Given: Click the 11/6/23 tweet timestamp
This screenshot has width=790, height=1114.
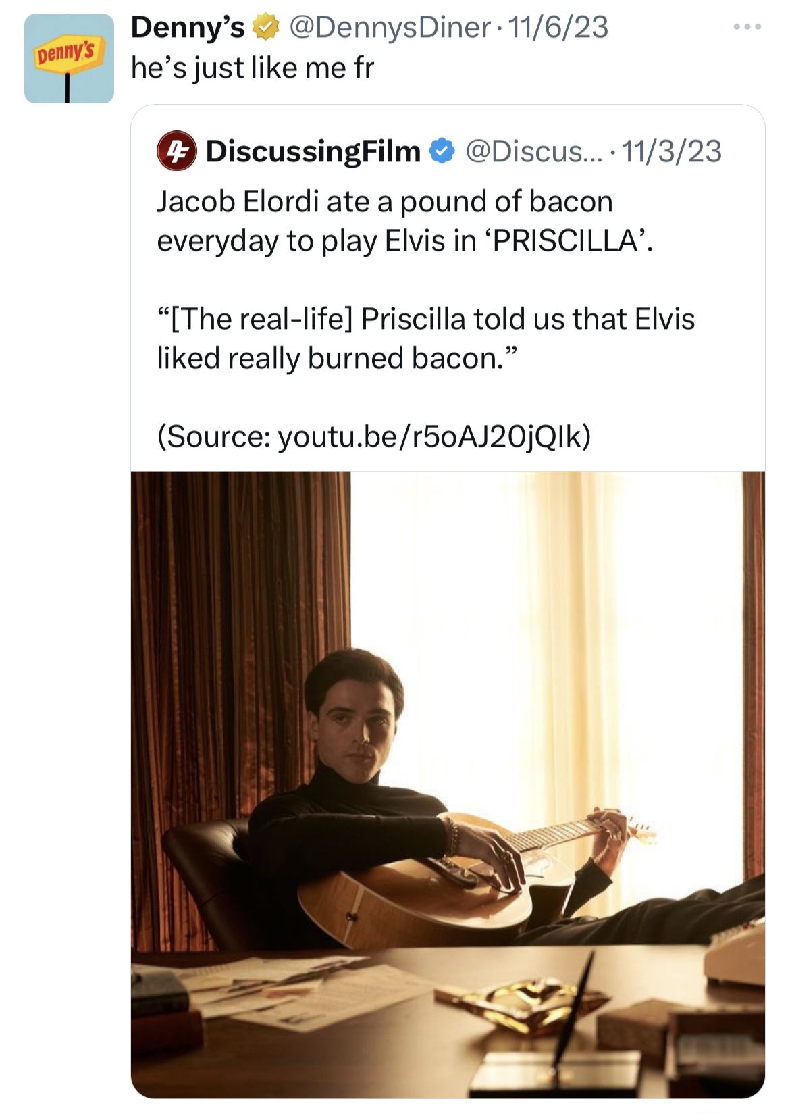Looking at the screenshot, I should click(x=558, y=28).
